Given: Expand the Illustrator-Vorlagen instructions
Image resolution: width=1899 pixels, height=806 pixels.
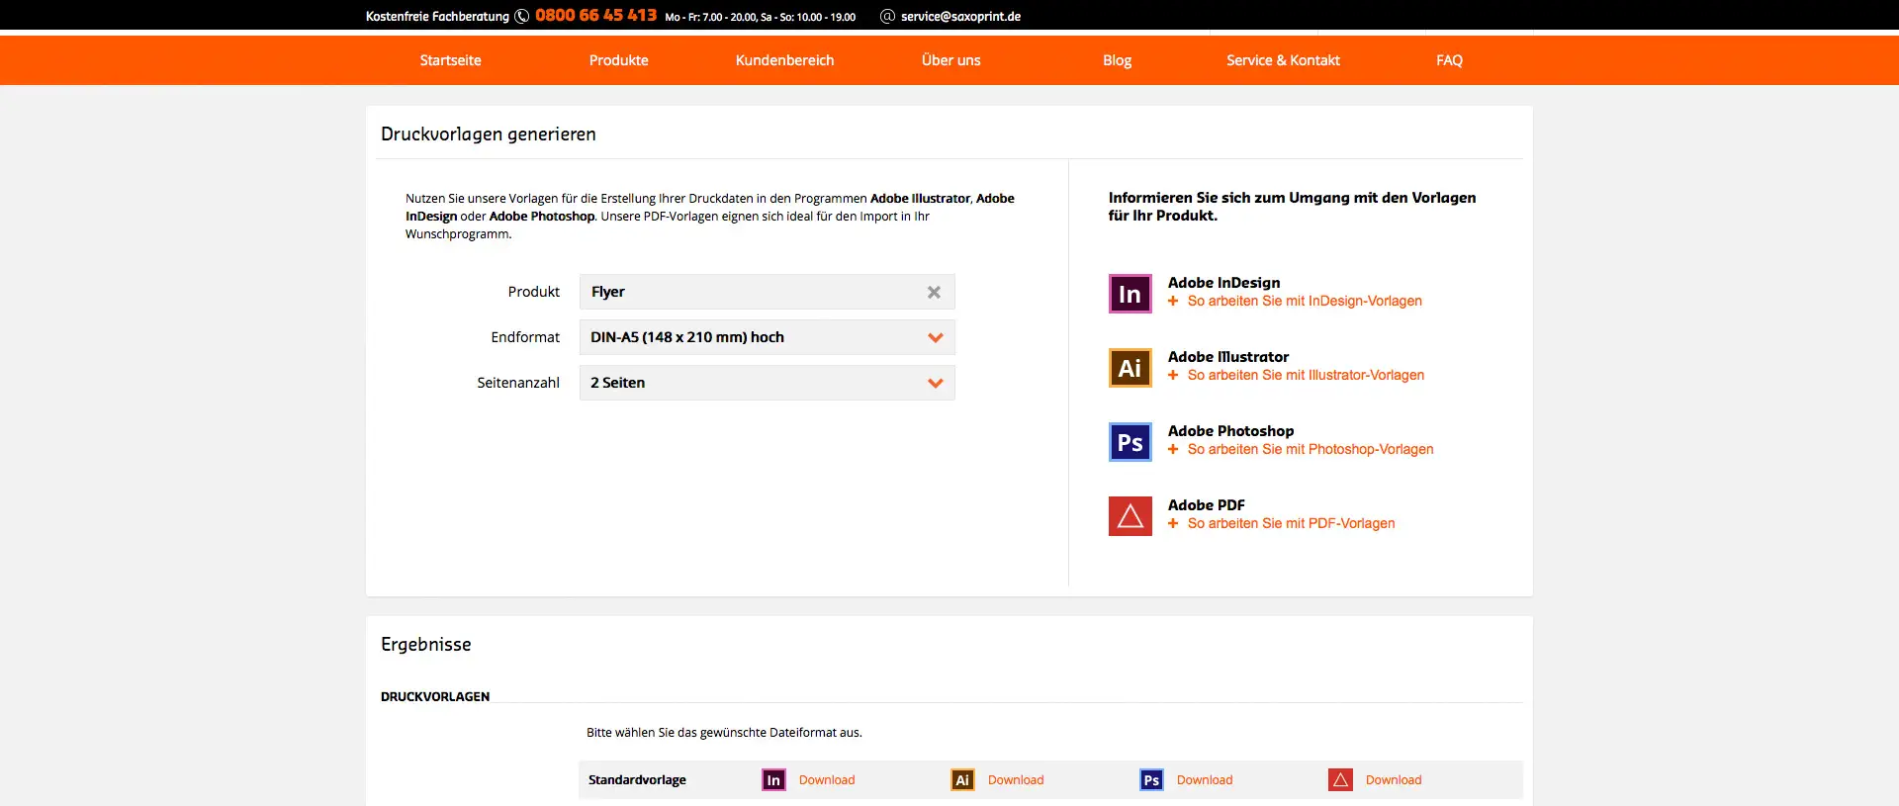Looking at the screenshot, I should click(1305, 375).
